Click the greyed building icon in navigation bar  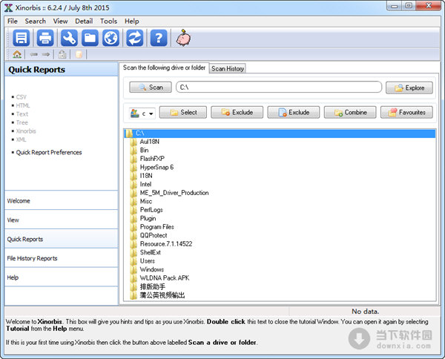(62, 54)
